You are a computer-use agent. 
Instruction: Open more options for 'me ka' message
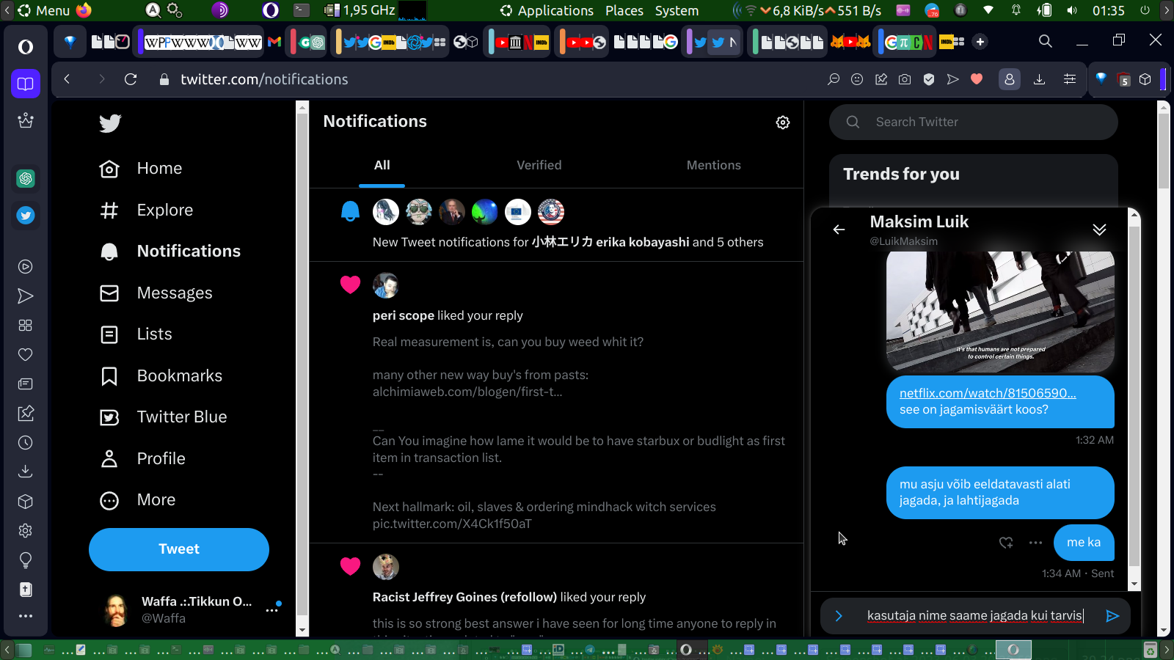click(x=1035, y=543)
